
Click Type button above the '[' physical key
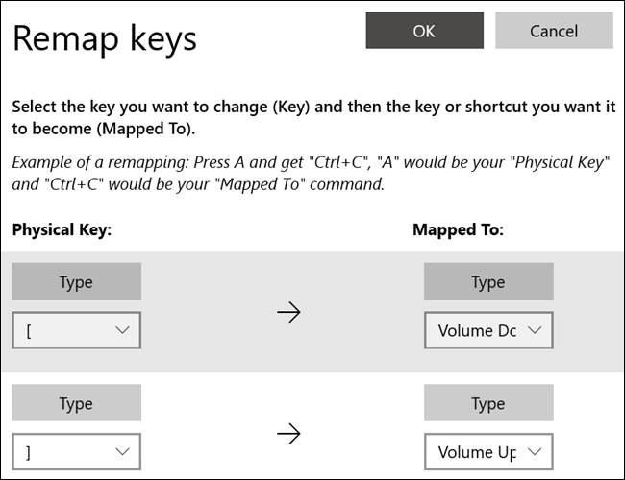pos(76,281)
